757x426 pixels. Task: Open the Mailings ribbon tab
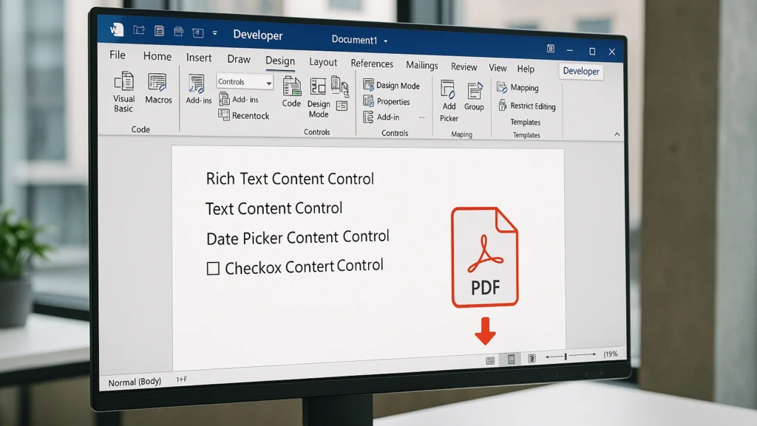[x=421, y=65]
